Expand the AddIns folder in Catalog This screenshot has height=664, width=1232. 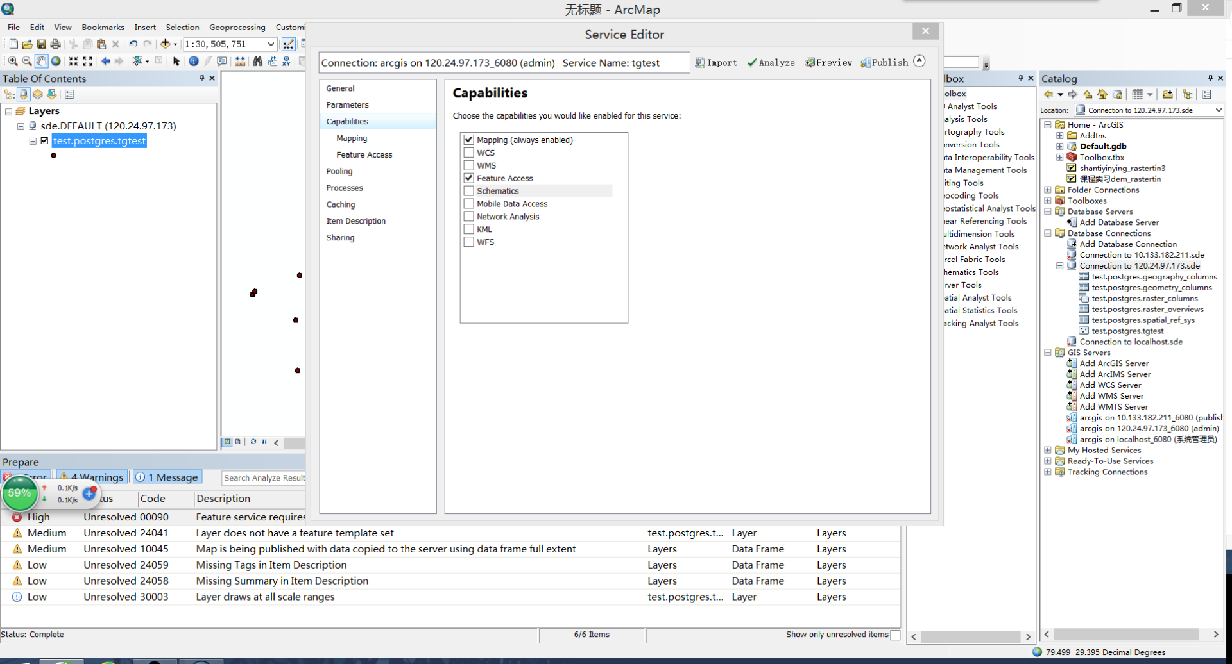pos(1060,136)
